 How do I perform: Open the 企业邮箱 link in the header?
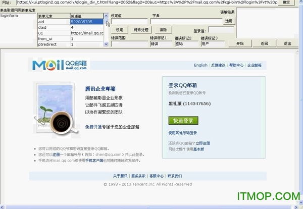pos(255,65)
